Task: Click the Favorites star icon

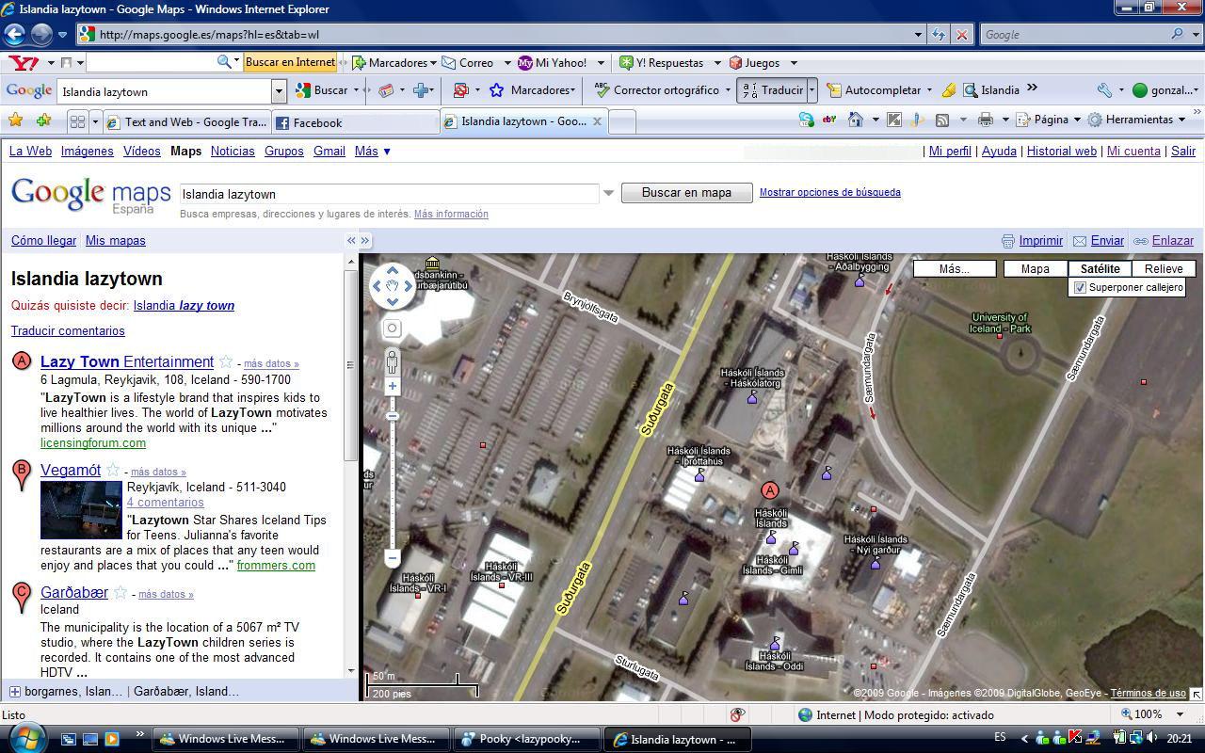Action: point(15,120)
